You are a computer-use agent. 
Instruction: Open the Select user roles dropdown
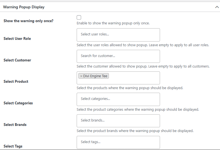[118, 35]
